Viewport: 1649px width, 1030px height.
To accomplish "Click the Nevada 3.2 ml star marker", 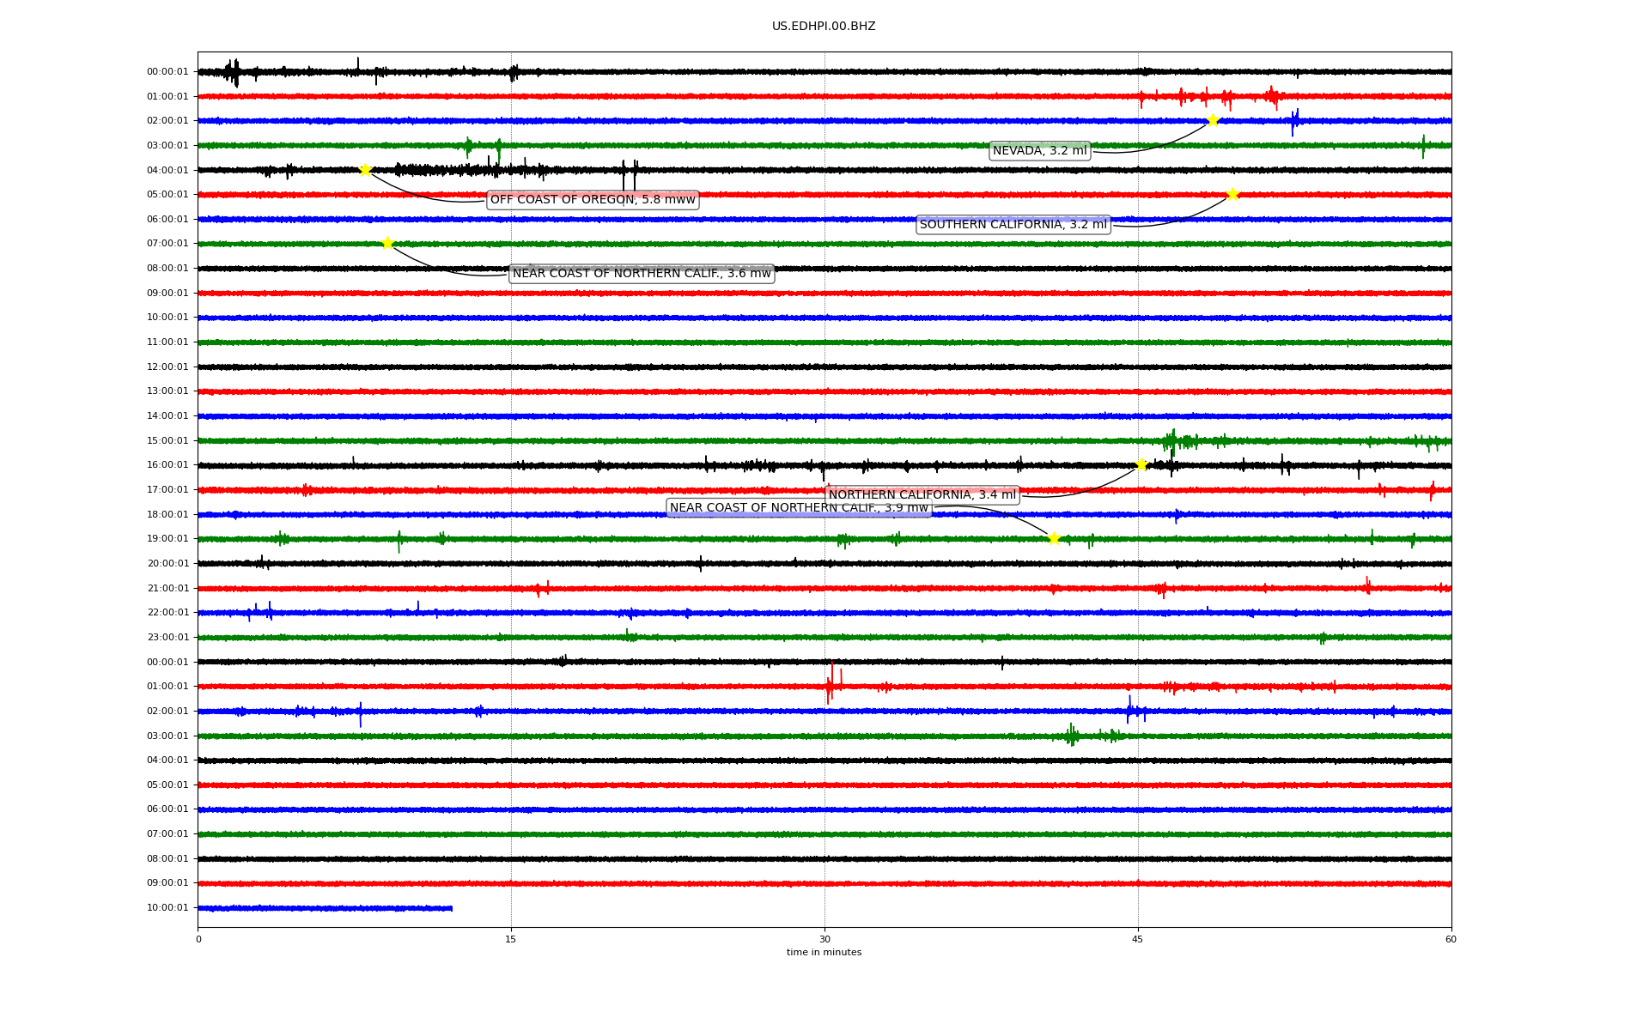I will click(1213, 120).
